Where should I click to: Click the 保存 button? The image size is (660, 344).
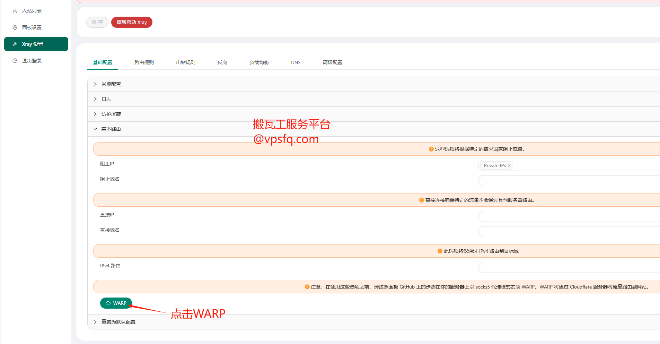[x=97, y=22]
